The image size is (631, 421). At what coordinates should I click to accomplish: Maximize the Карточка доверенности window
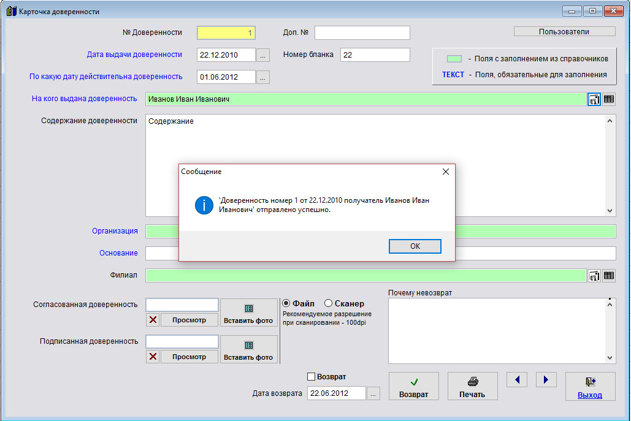coord(593,11)
